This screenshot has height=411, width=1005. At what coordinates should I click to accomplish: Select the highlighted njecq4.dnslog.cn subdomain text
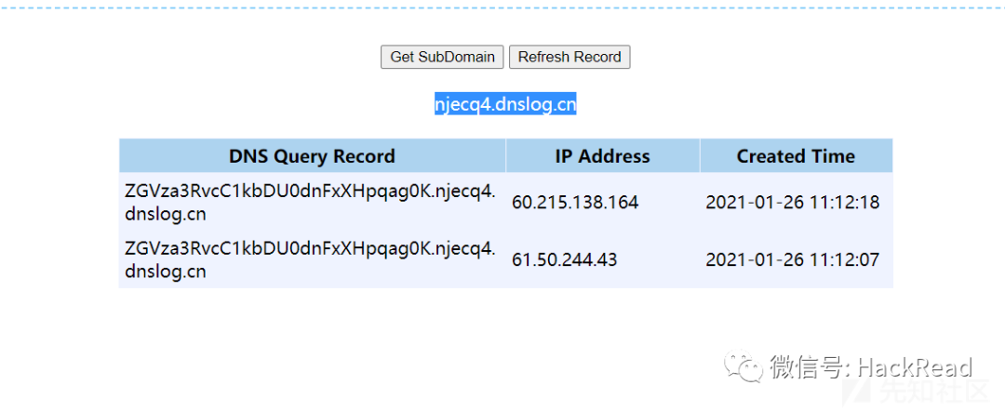(x=505, y=104)
